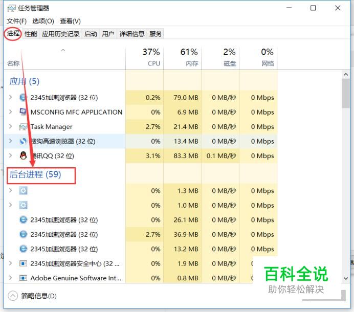Image resolution: width=354 pixels, height=312 pixels.
Task: Click the Adobe Genuine Software icon
Action: click(23, 278)
